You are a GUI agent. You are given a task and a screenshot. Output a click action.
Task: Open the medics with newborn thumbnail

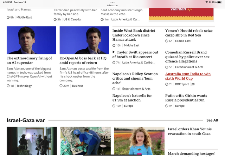click(85, 141)
